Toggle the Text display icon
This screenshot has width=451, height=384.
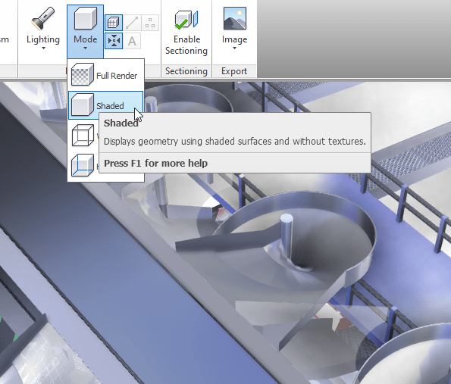pyautogui.click(x=132, y=41)
